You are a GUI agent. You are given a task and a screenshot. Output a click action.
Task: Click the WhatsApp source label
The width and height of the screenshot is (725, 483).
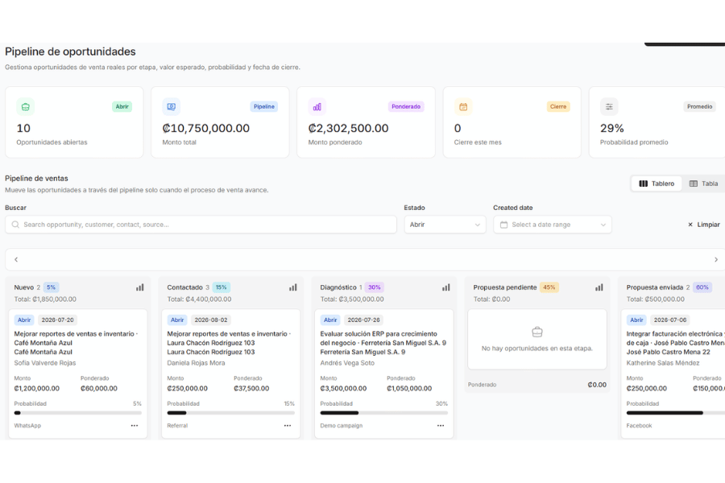(27, 426)
